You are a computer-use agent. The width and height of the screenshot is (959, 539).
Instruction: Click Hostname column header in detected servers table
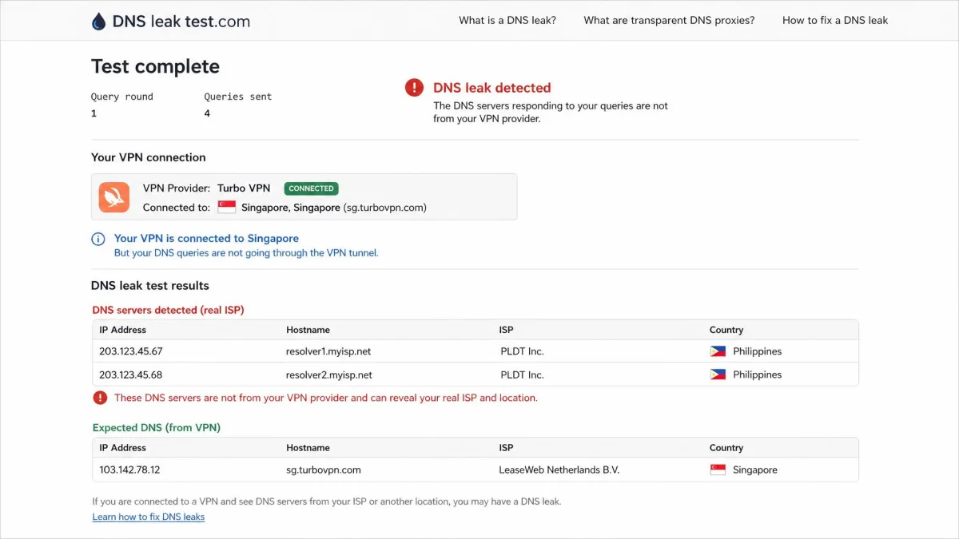click(308, 330)
